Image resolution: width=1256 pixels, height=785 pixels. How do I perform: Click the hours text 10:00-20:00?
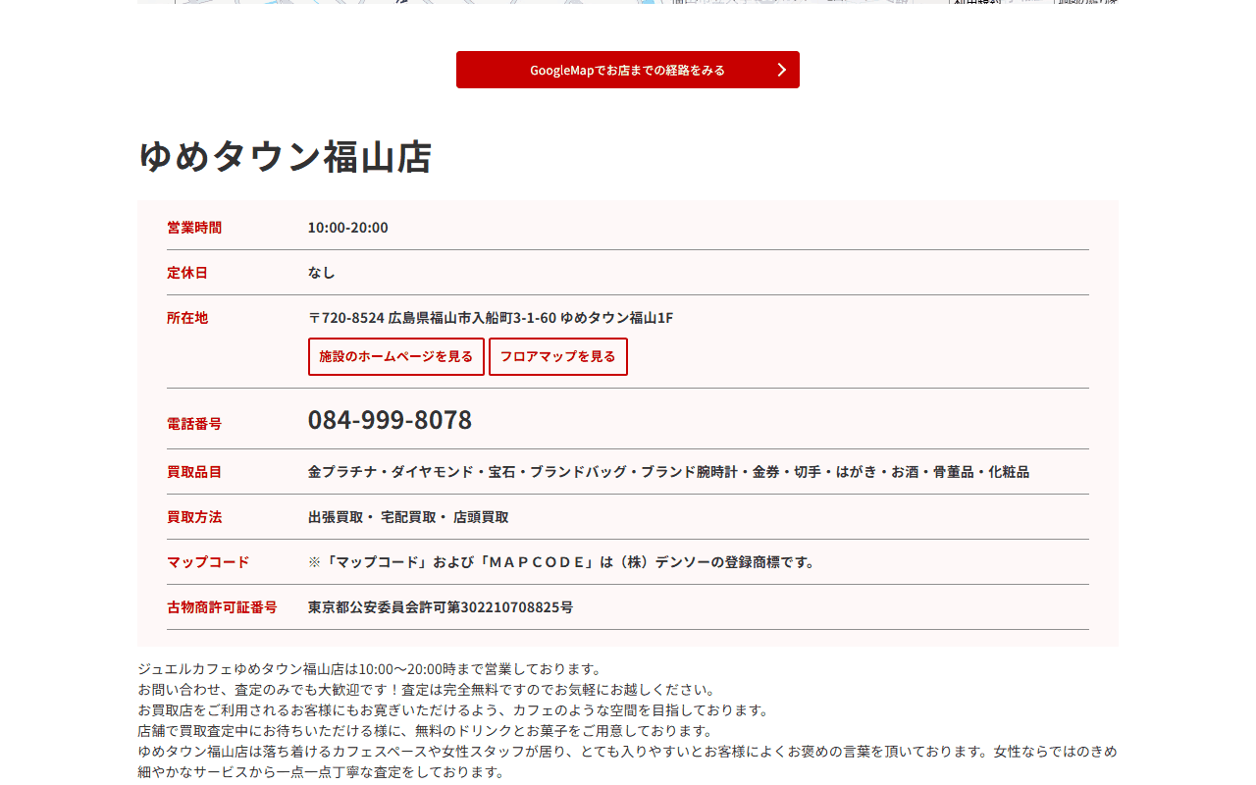[348, 228]
